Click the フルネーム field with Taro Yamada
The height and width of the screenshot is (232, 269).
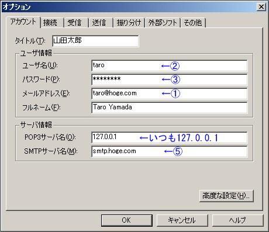point(170,108)
